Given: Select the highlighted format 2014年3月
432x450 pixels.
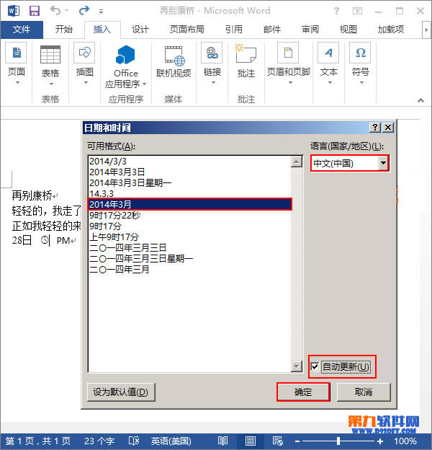Looking at the screenshot, I should pos(189,204).
